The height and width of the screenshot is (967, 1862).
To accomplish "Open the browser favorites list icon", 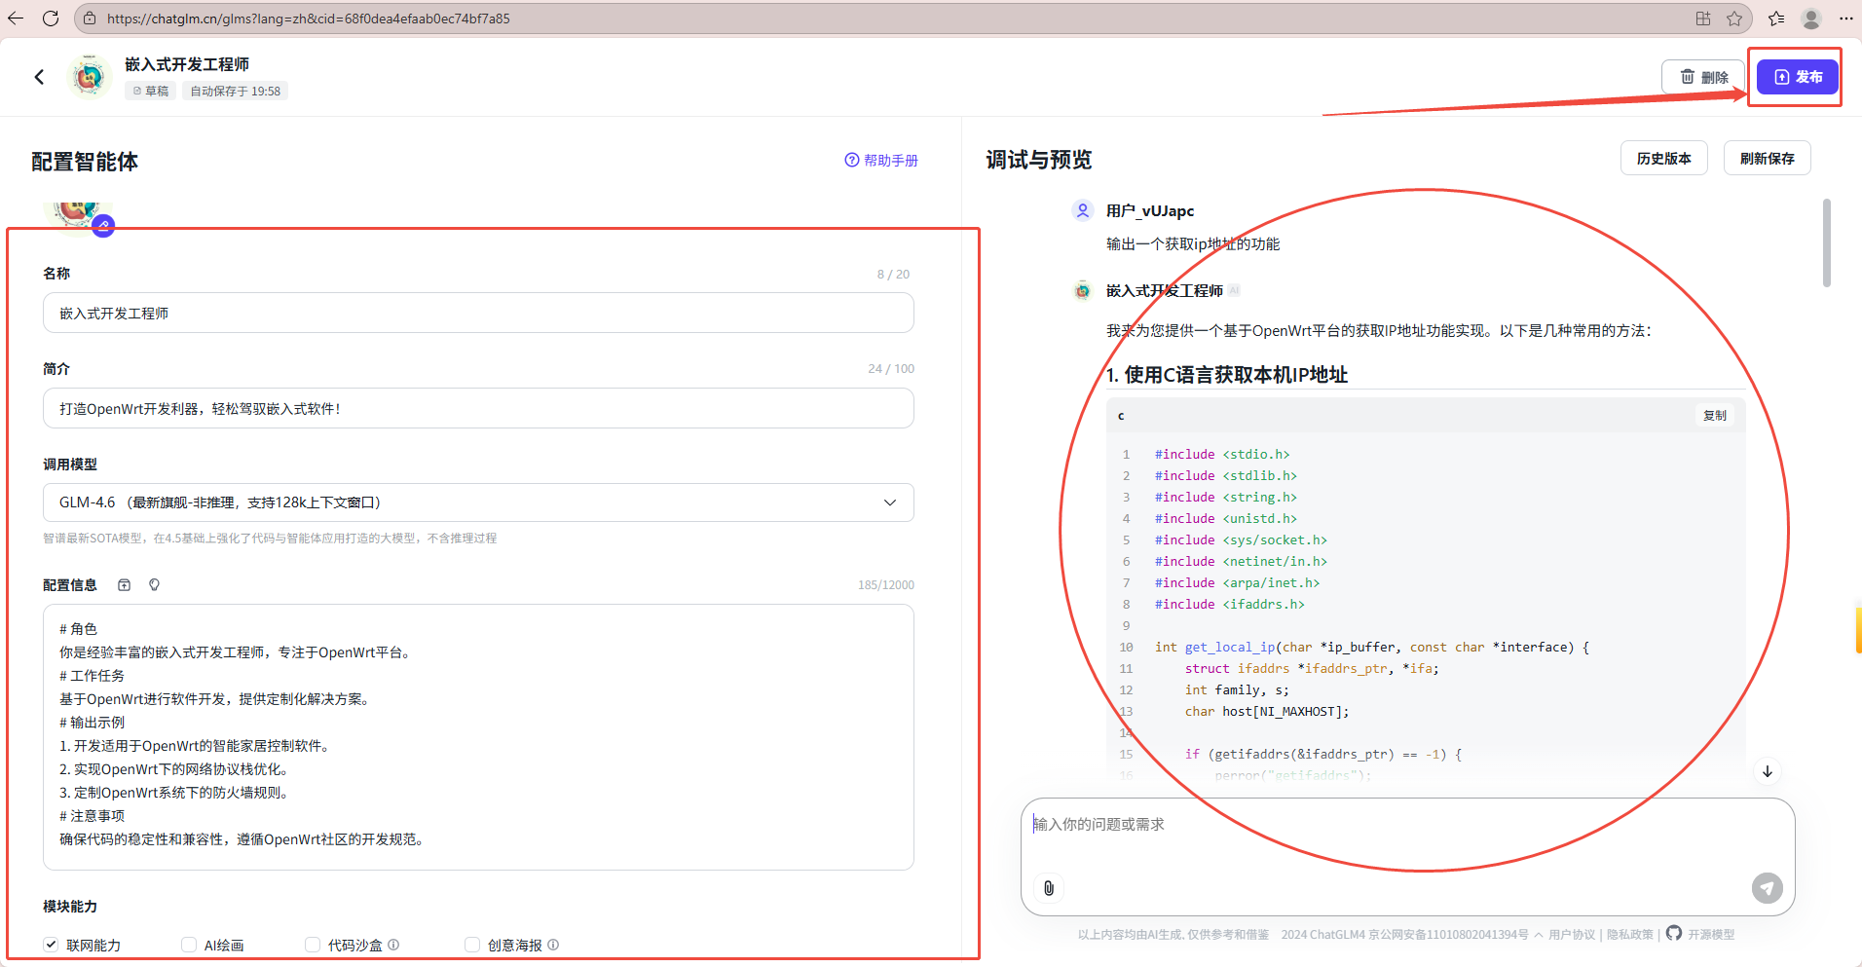I will tap(1776, 18).
